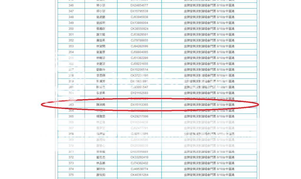Select code DY21152593 in row 361

(x=139, y=93)
